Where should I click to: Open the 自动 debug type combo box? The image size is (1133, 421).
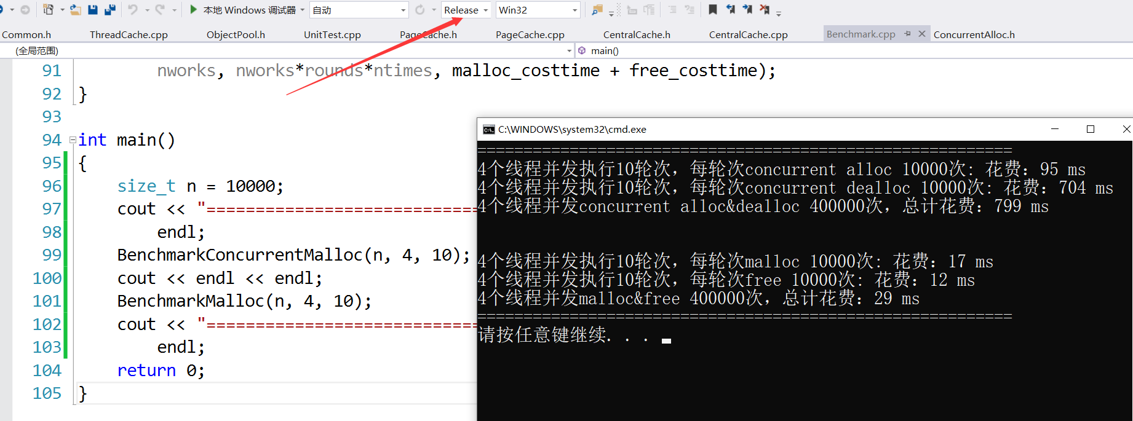point(359,10)
